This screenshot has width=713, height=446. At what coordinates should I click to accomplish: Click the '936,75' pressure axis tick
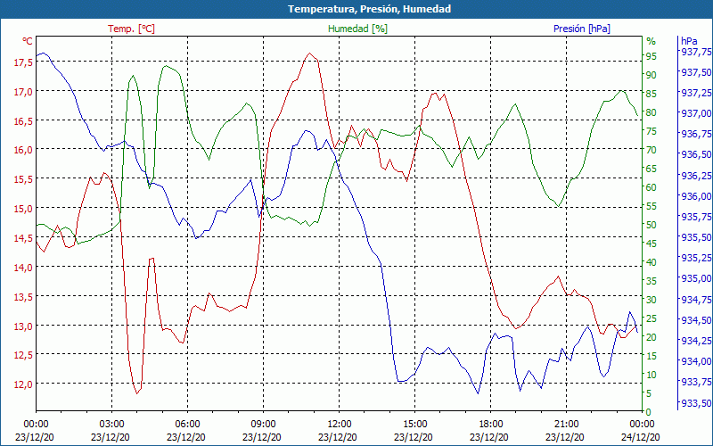(696, 135)
